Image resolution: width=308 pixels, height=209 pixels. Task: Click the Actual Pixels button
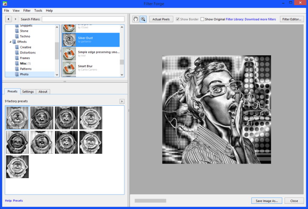[161, 19]
